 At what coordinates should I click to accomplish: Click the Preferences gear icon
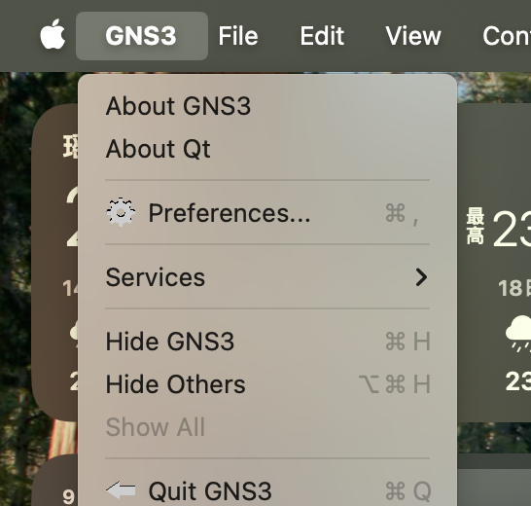pyautogui.click(x=121, y=212)
